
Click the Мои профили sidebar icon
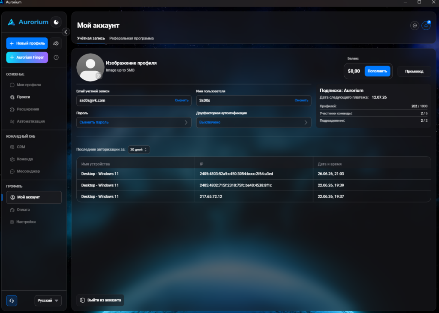click(12, 85)
